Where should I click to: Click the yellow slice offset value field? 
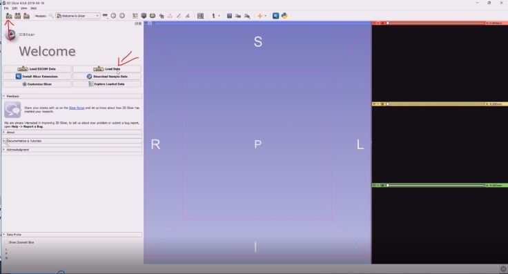pos(494,104)
